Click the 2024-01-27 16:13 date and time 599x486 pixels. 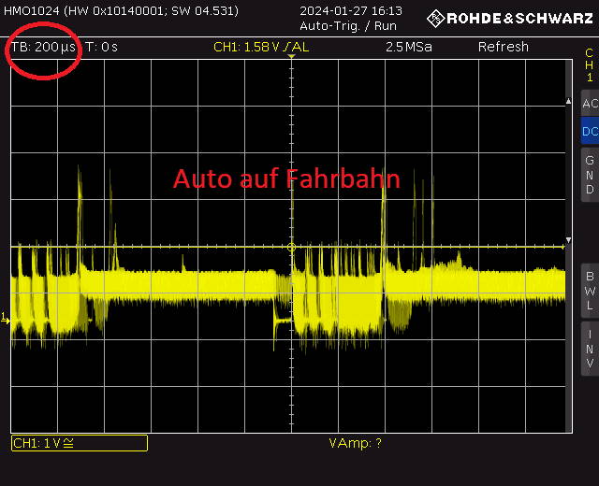(351, 10)
